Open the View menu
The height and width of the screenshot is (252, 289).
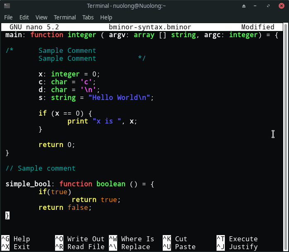(x=41, y=17)
